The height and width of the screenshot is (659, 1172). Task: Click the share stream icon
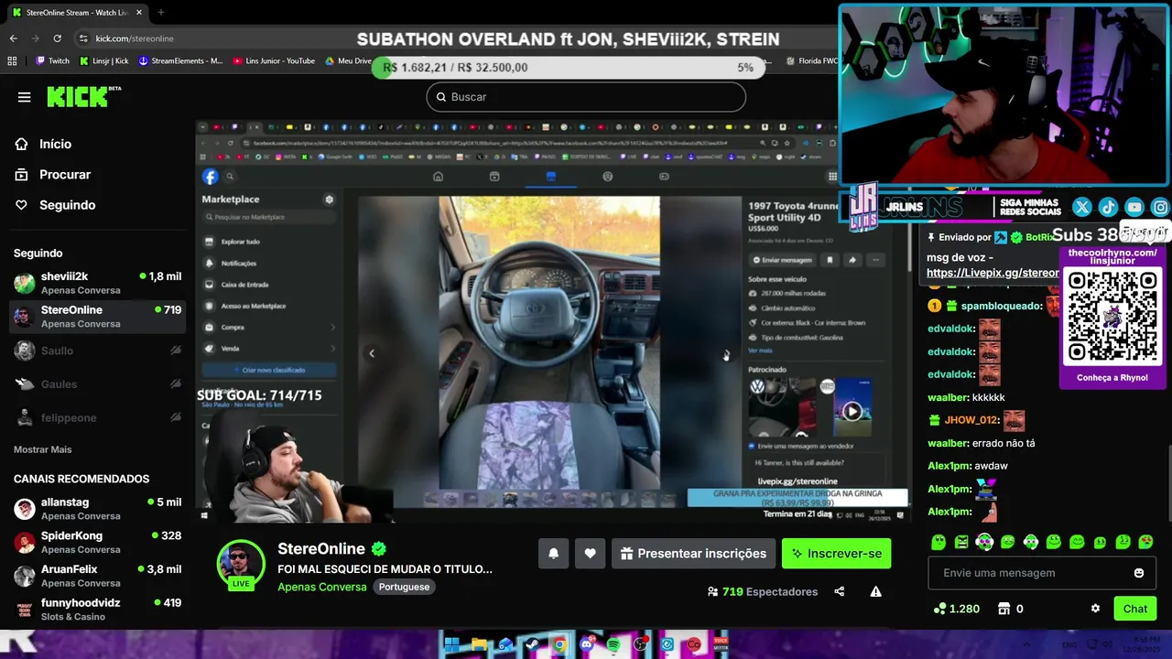pyautogui.click(x=840, y=591)
